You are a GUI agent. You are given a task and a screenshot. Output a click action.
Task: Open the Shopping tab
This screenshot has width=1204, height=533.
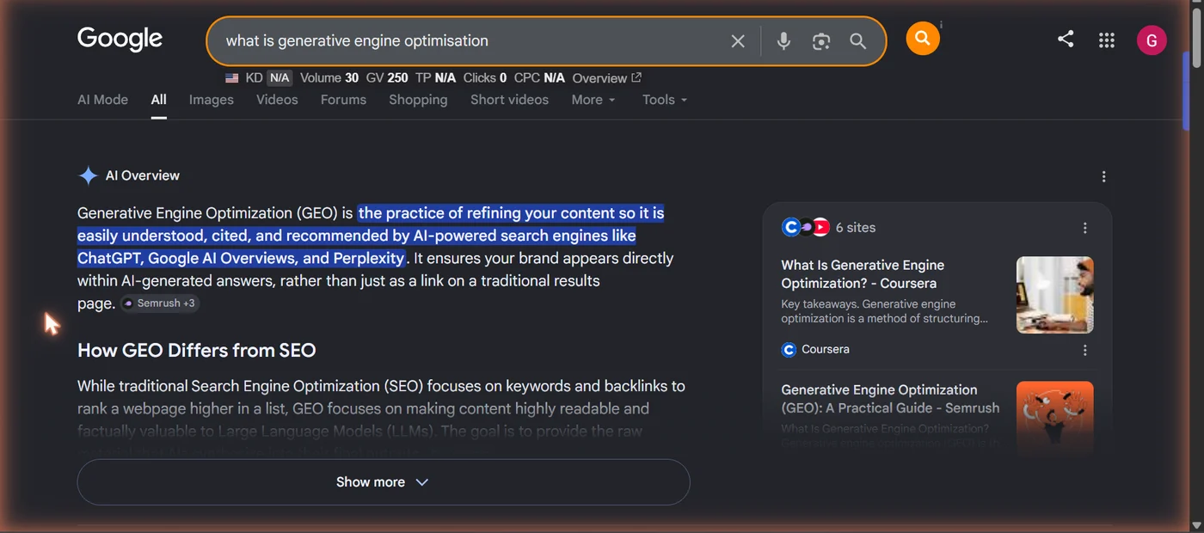tap(418, 100)
